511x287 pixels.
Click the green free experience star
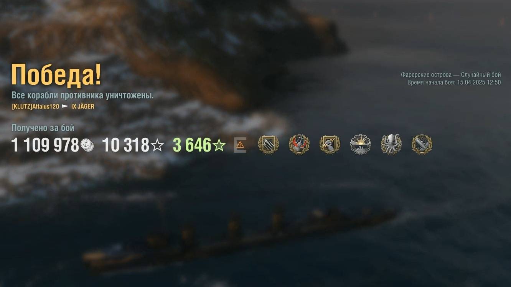(x=219, y=145)
